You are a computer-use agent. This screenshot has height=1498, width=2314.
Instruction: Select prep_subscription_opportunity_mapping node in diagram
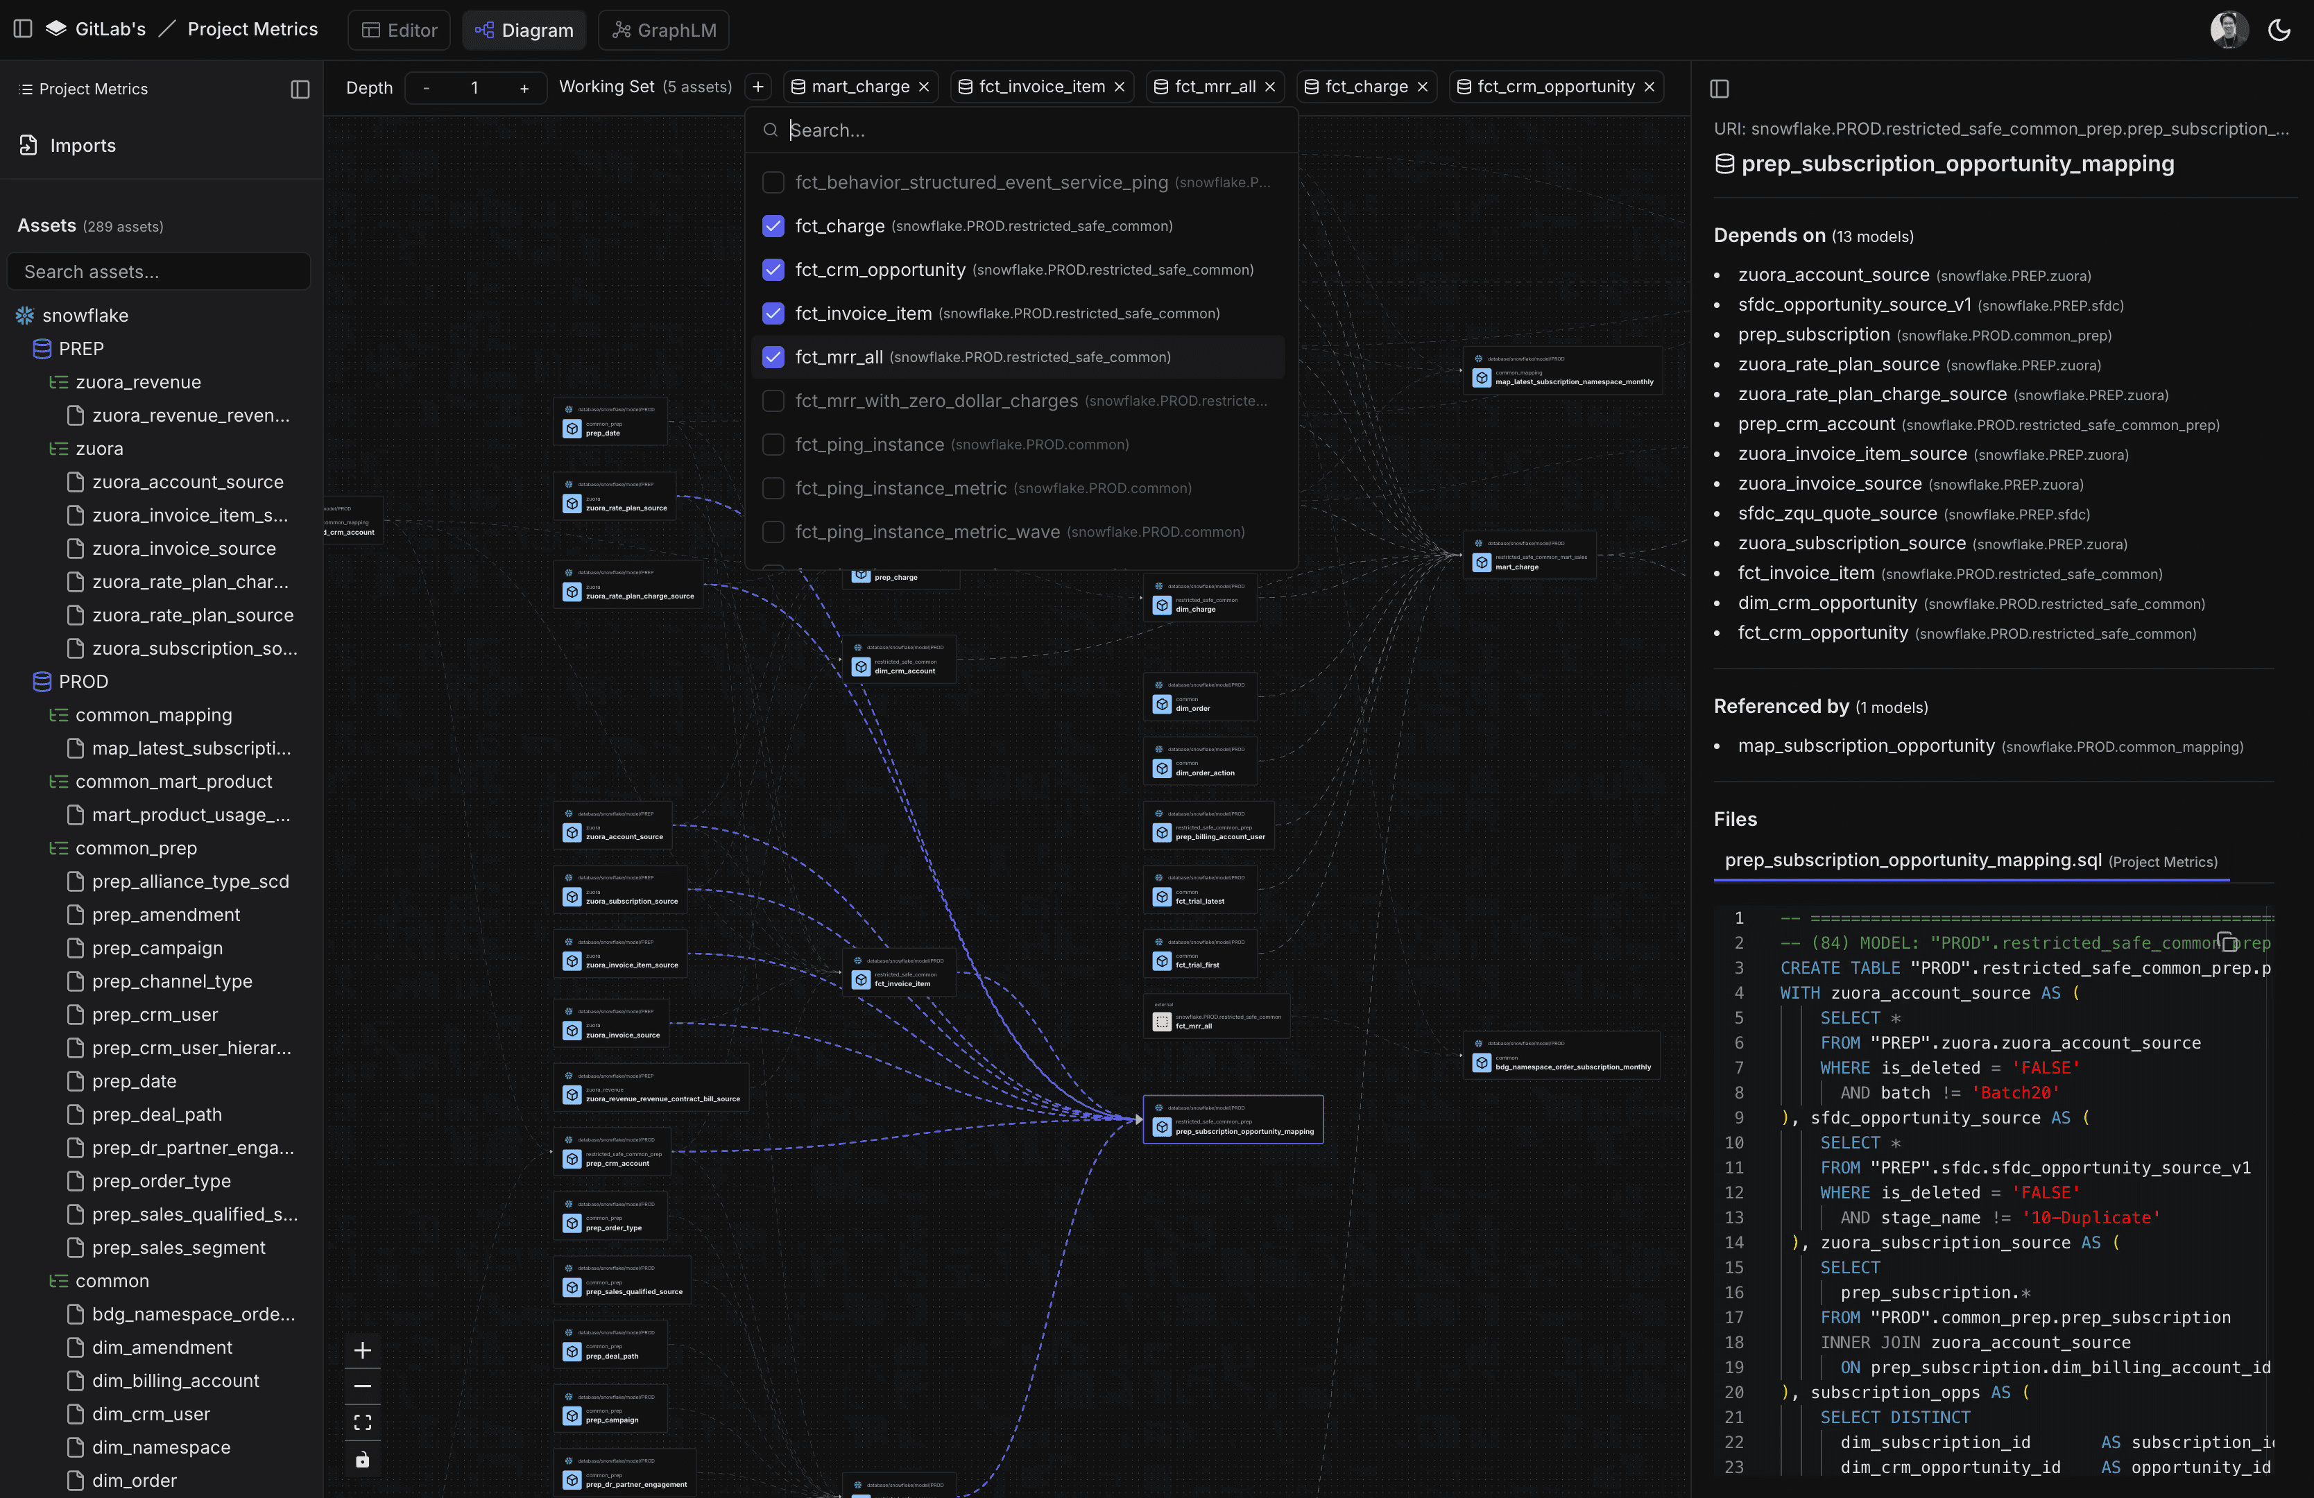click(1233, 1120)
